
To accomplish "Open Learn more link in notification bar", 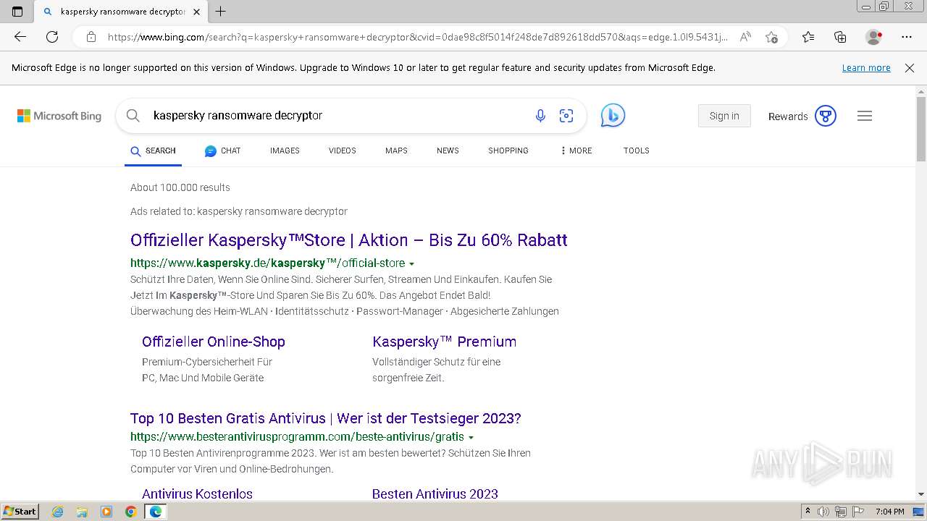I will pos(866,68).
